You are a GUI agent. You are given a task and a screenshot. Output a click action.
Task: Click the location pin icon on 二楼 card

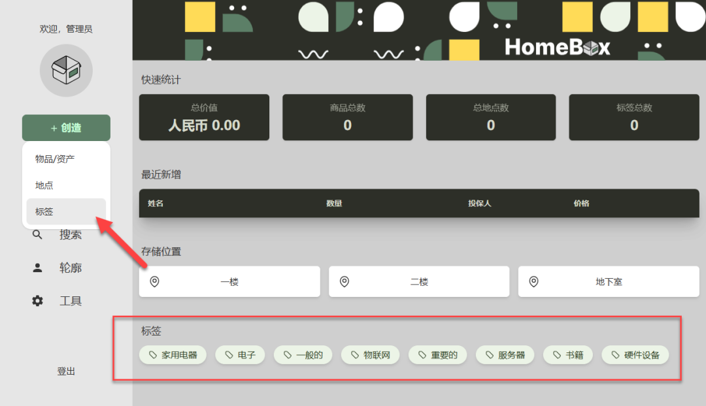345,281
